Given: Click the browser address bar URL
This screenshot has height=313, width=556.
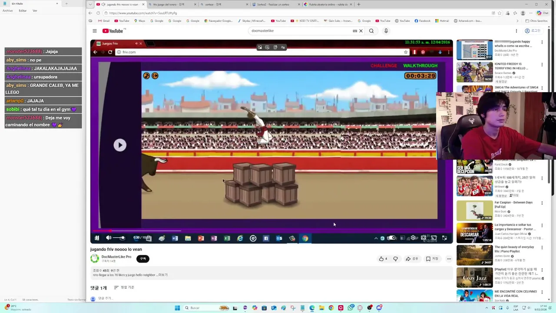Looking at the screenshot, I should pos(143,13).
